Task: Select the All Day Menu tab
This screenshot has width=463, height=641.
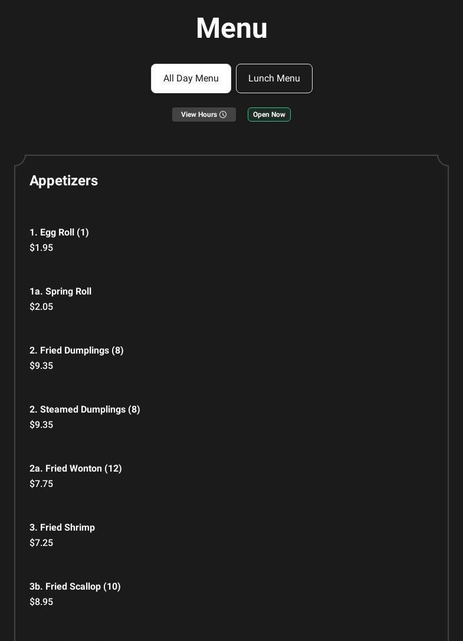Action: [x=191, y=79]
